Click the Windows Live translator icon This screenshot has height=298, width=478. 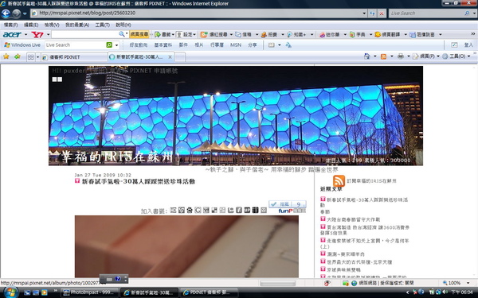pyautogui.click(x=288, y=45)
